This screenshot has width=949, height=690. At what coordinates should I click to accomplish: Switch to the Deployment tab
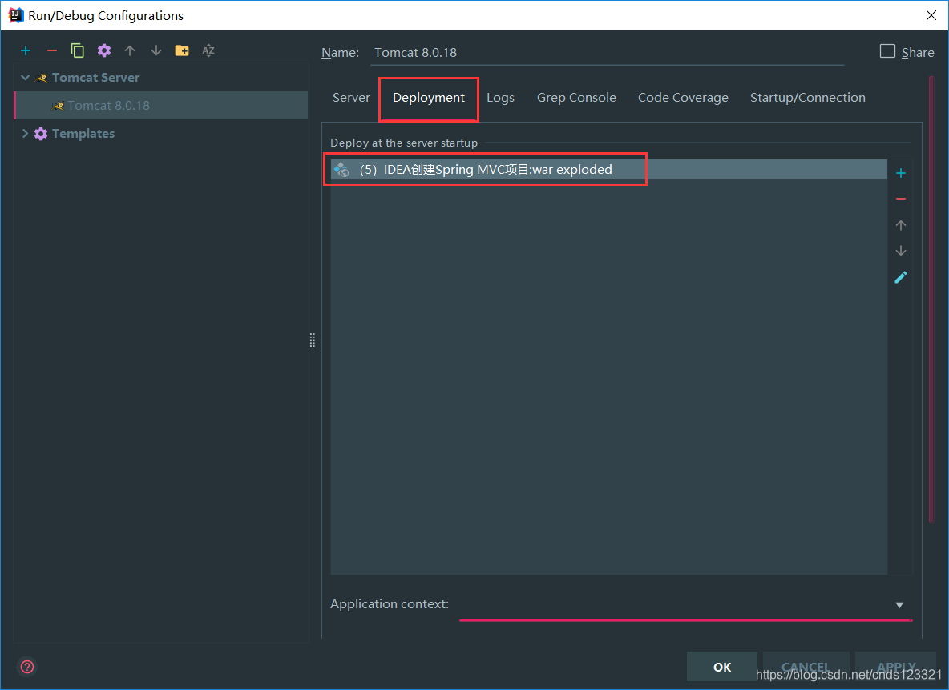429,98
